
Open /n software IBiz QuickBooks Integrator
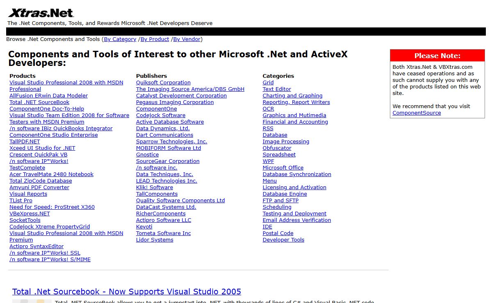(x=61, y=129)
